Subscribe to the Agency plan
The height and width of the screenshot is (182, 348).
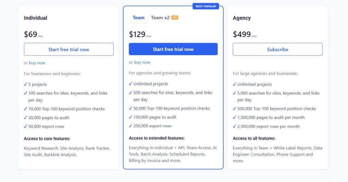tap(278, 49)
